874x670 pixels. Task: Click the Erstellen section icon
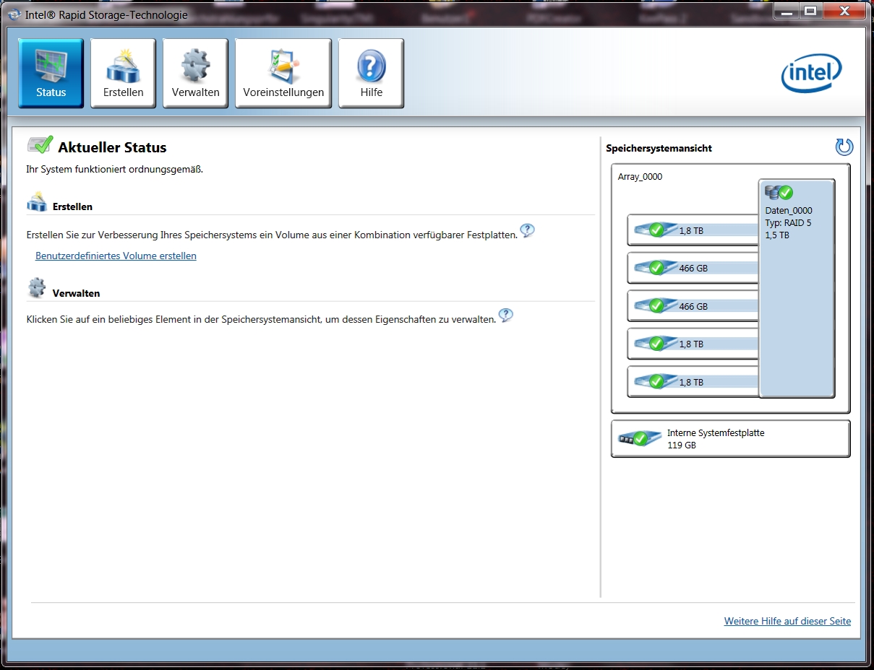37,202
